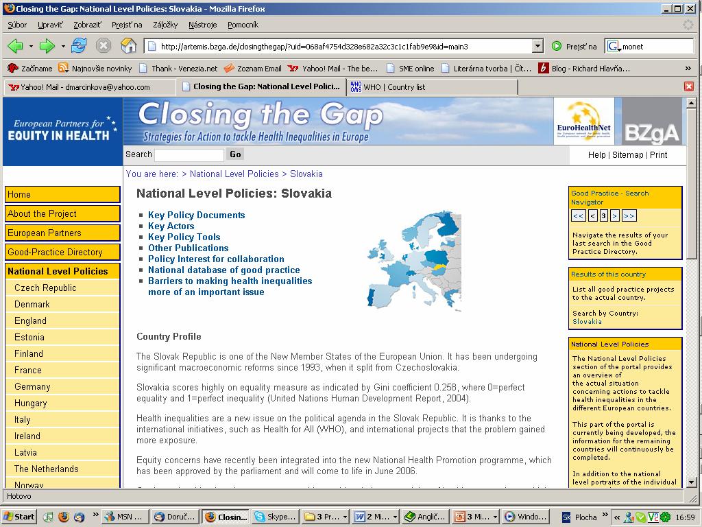The image size is (702, 527).
Task: Go back with the green Back arrow
Action: point(16,46)
